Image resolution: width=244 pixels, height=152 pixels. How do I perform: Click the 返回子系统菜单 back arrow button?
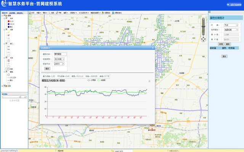click(x=229, y=5)
